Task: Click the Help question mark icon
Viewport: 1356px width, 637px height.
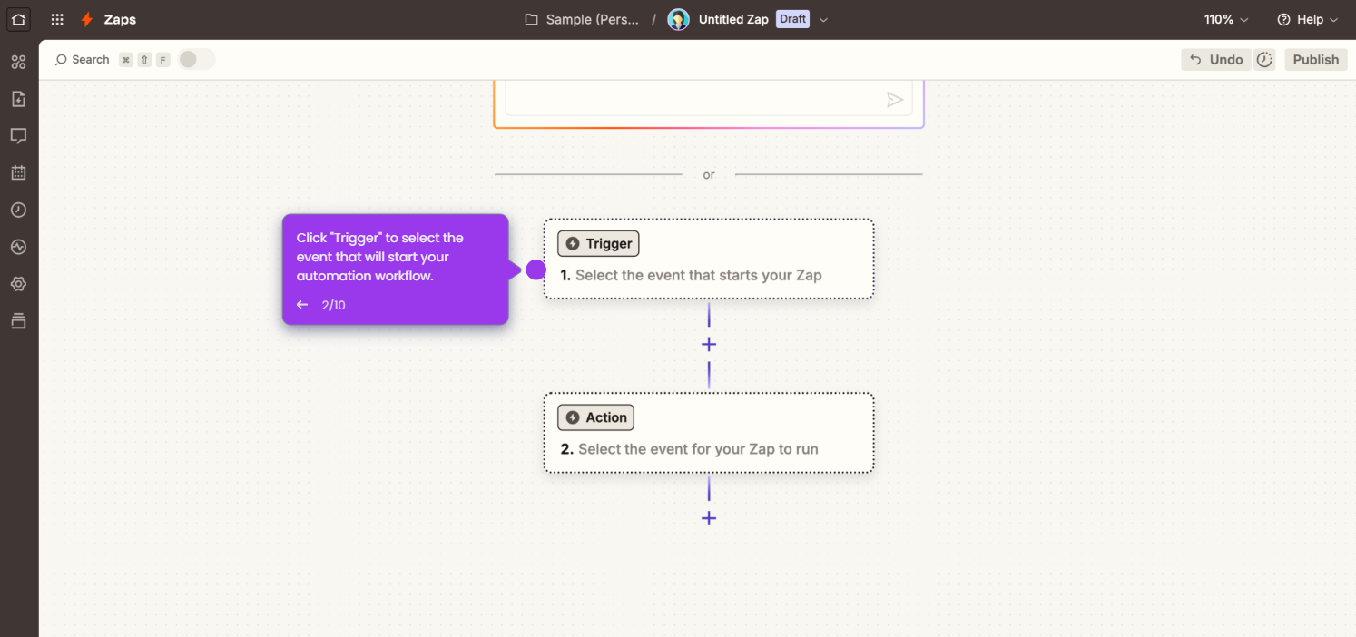Action: (1283, 19)
